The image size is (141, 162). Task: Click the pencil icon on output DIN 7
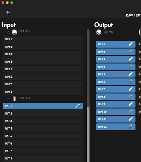(x=131, y=89)
